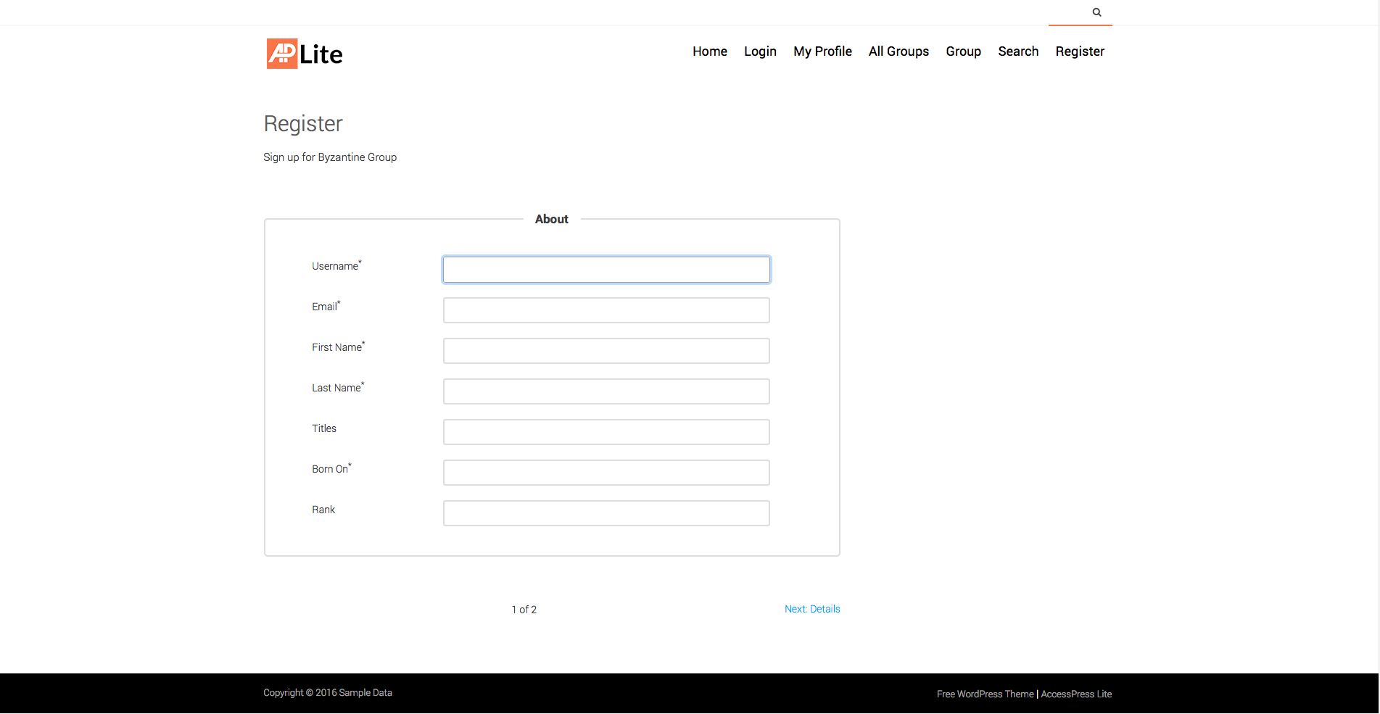The width and height of the screenshot is (1380, 714).
Task: Focus the Username input field
Action: click(x=606, y=270)
